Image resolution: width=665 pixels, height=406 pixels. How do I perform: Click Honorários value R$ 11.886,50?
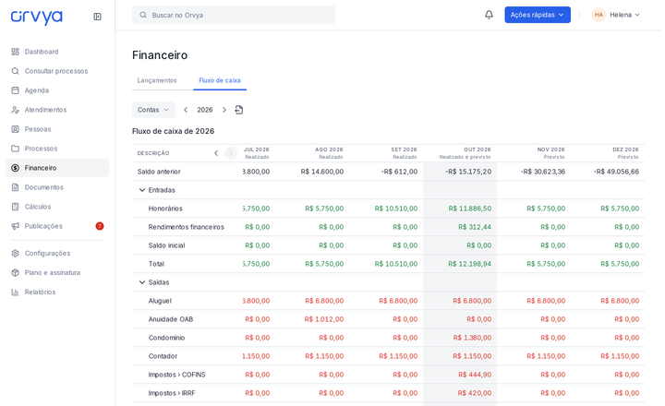pos(470,209)
